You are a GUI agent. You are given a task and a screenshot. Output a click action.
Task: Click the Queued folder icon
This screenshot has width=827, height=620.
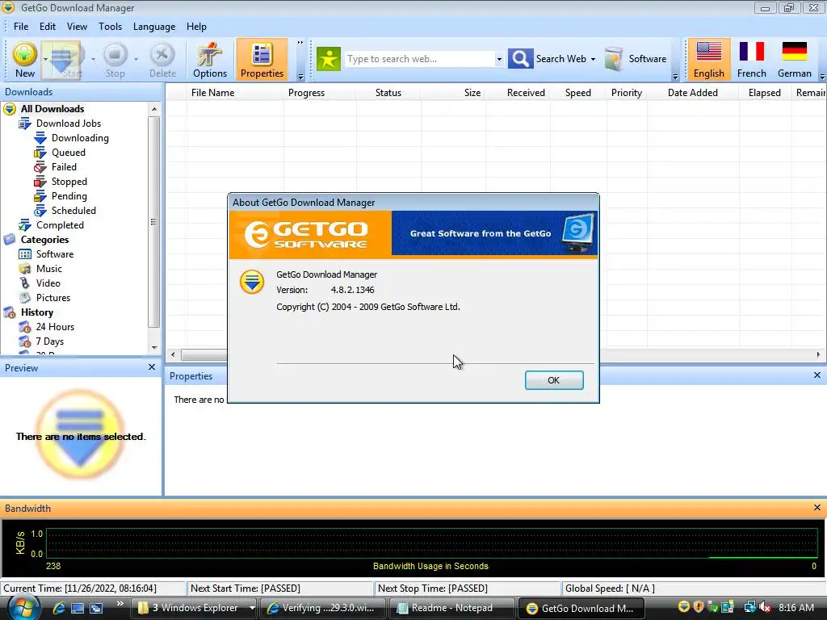tap(40, 153)
